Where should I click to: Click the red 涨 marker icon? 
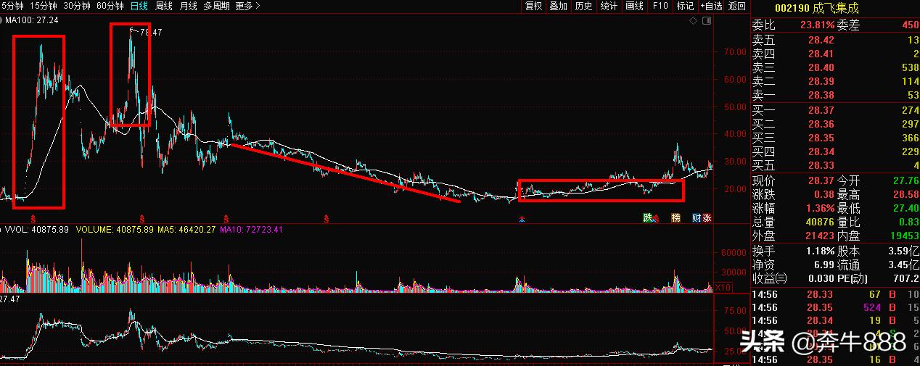(707, 217)
